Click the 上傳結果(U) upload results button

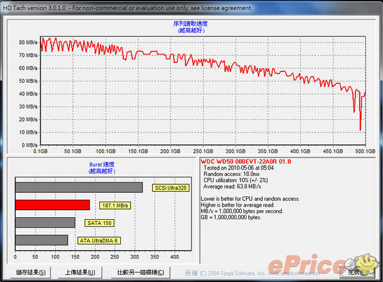(x=80, y=272)
